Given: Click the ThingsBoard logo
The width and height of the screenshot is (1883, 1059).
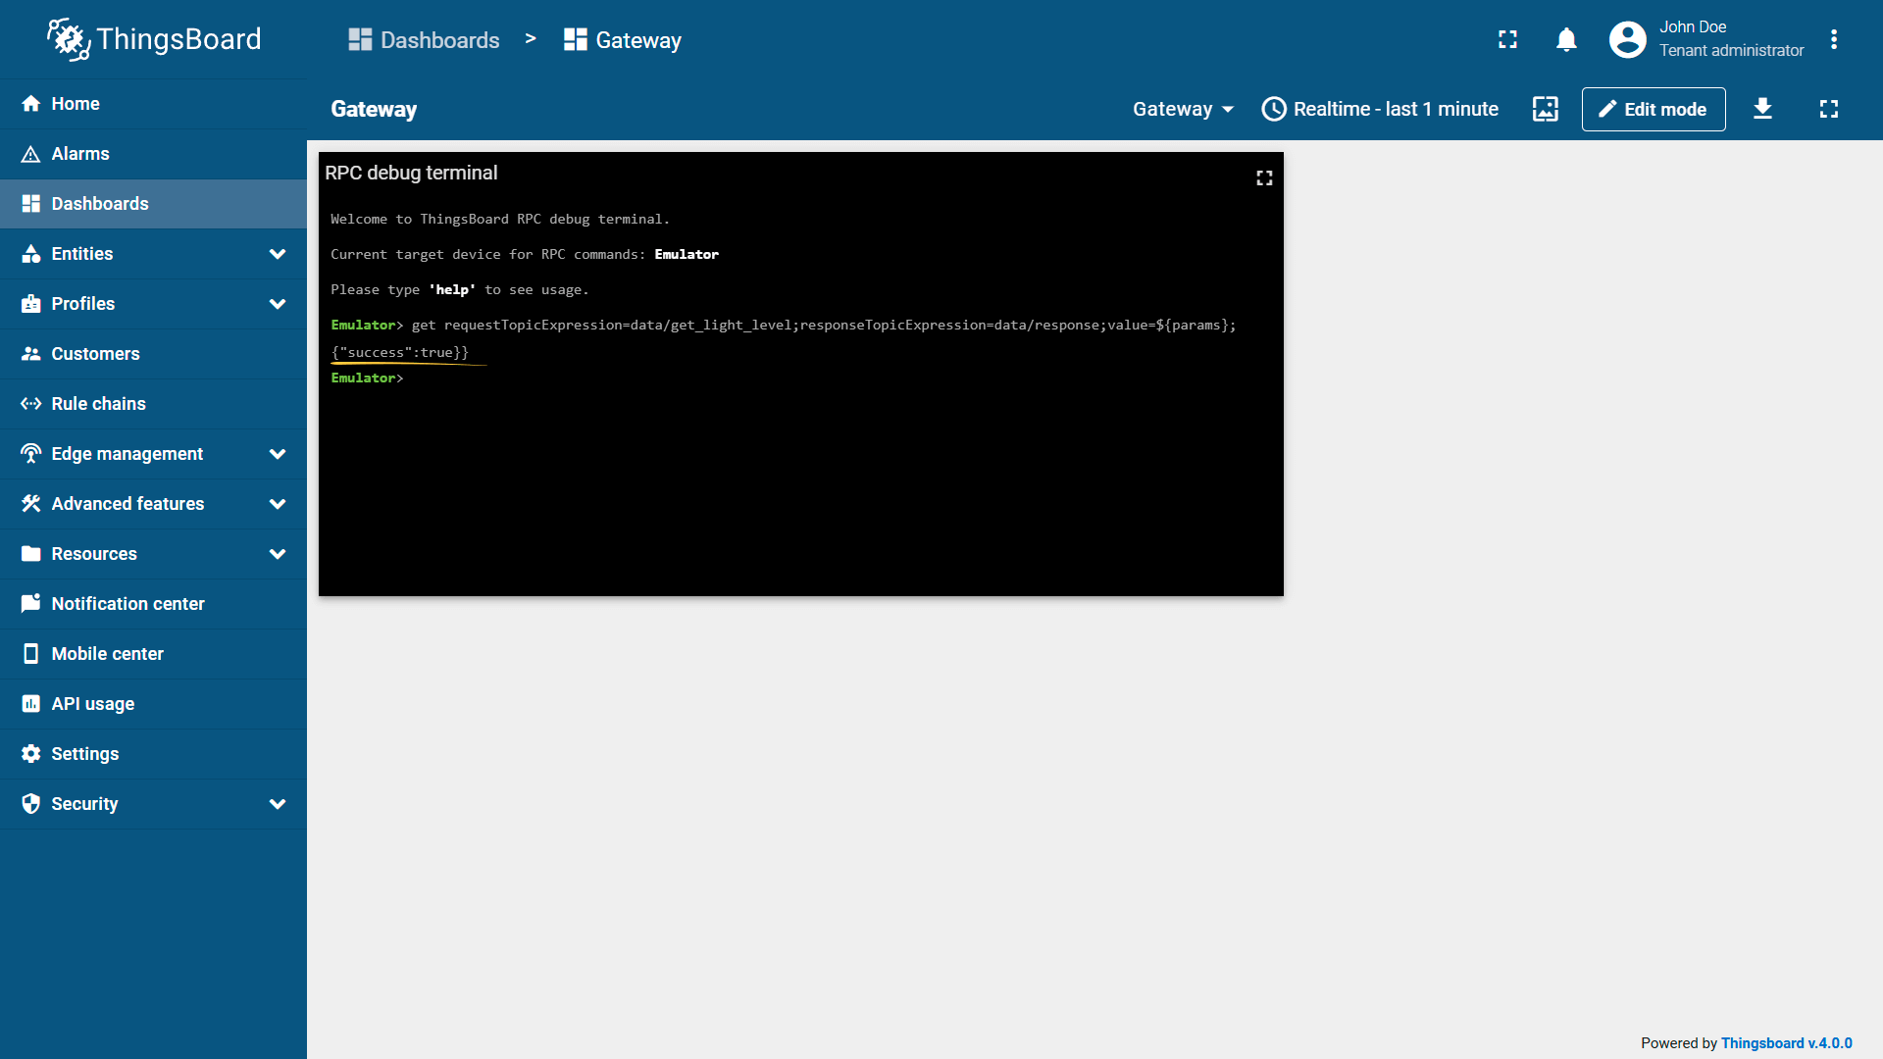Looking at the screenshot, I should coord(154,39).
